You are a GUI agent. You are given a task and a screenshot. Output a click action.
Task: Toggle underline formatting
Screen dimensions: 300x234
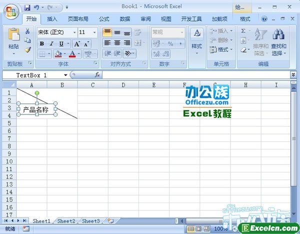[x=61, y=44]
